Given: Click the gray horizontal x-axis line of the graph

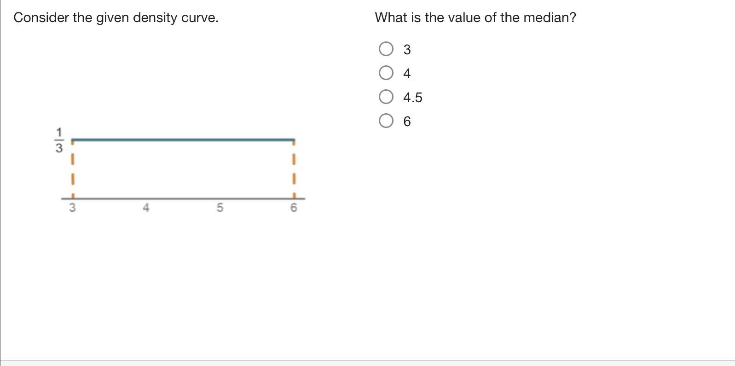Looking at the screenshot, I should tap(183, 199).
